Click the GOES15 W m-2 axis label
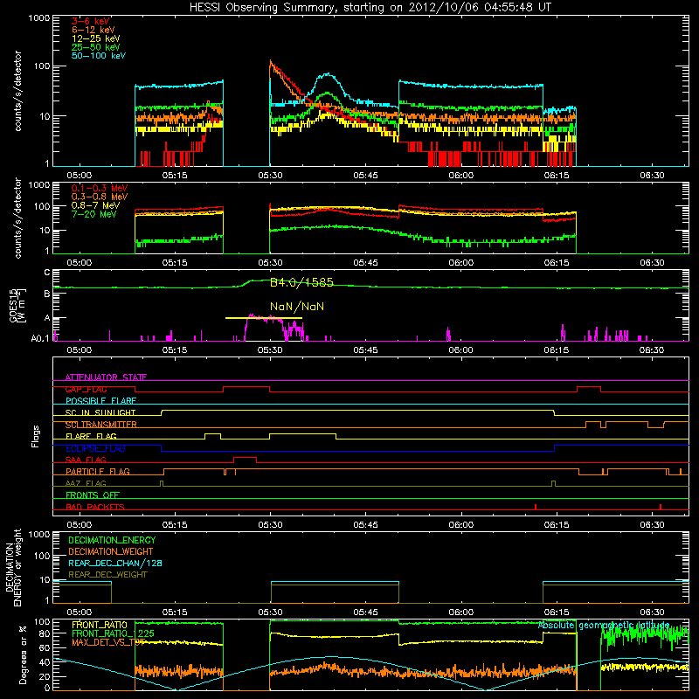The image size is (699, 699). (17, 305)
